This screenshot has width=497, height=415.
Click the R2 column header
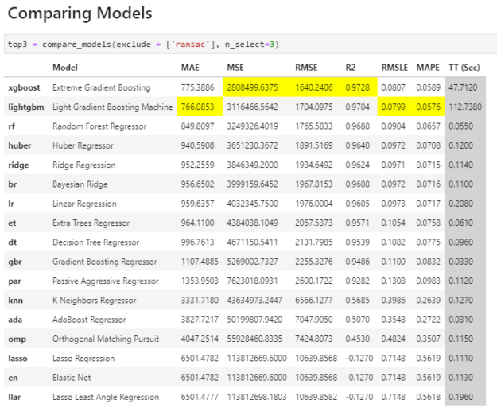351,68
